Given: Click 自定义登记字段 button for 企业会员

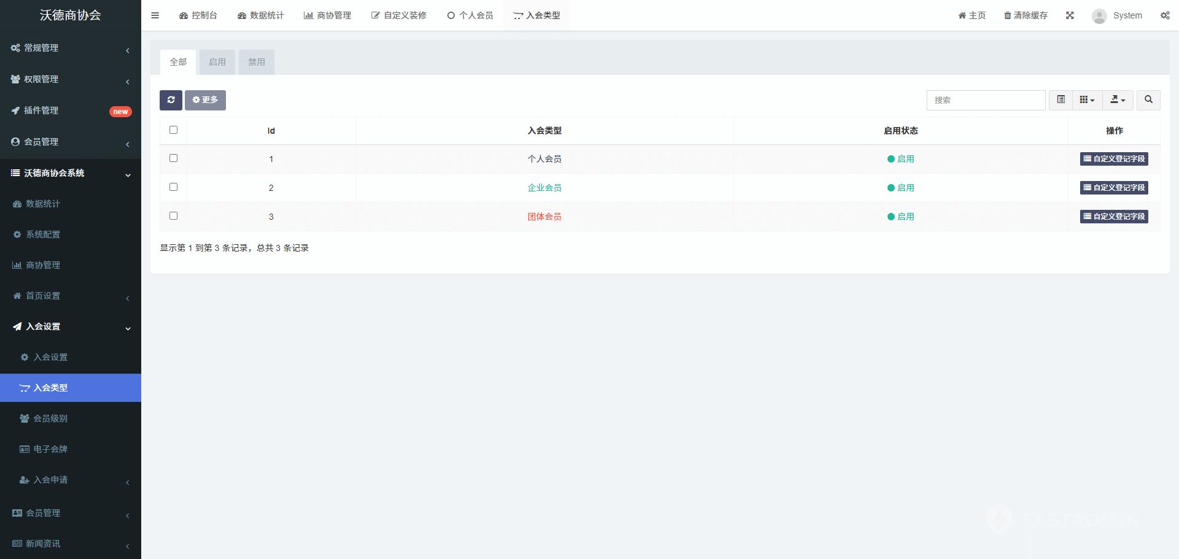Looking at the screenshot, I should click(x=1114, y=188).
